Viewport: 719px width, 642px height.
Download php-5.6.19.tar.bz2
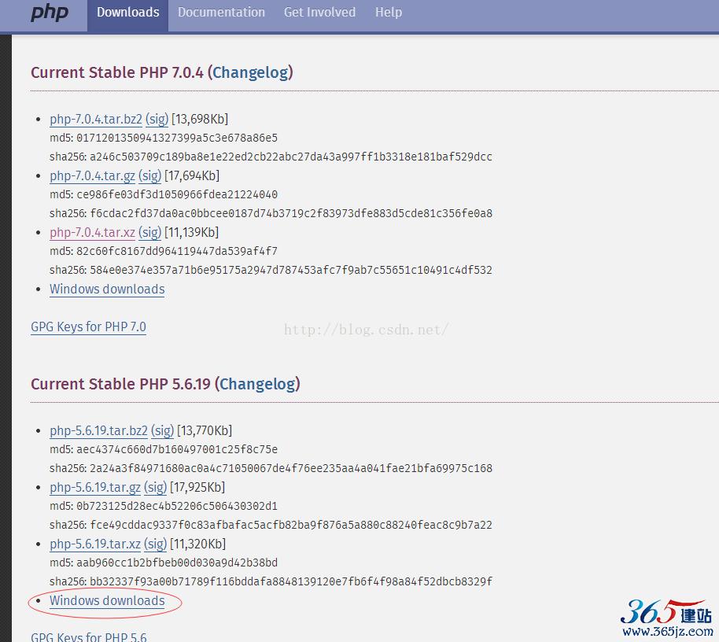click(x=98, y=430)
